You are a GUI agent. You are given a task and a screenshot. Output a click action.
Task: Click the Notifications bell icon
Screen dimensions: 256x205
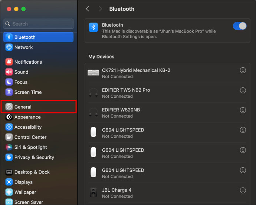(x=9, y=62)
